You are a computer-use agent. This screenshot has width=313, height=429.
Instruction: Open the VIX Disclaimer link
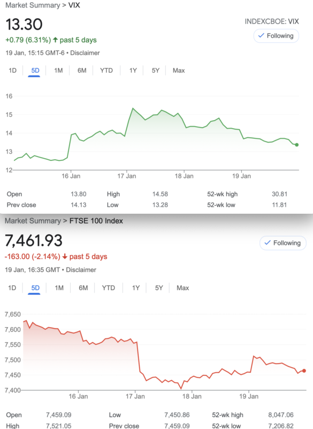tap(85, 53)
